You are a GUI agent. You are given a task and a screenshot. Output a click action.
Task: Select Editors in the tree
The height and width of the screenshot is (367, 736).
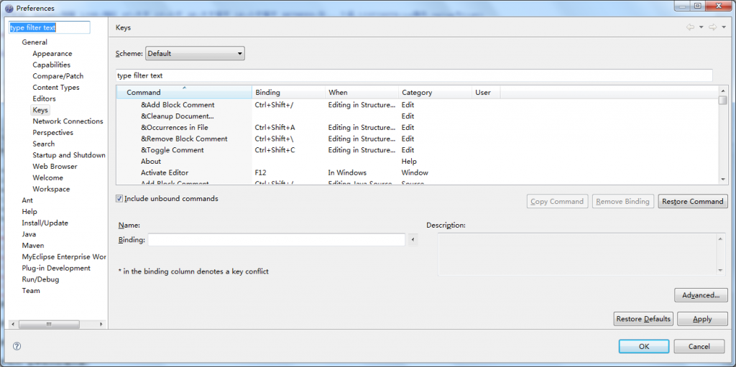44,98
